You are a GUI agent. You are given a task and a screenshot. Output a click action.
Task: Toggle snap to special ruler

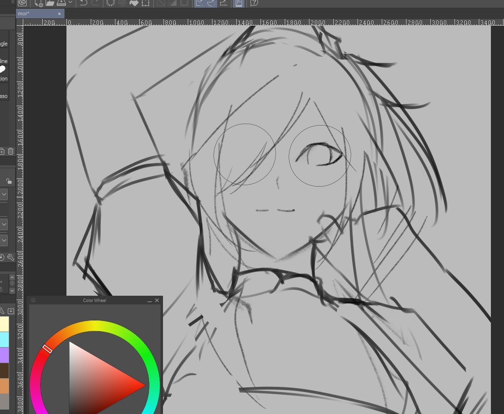pos(211,3)
